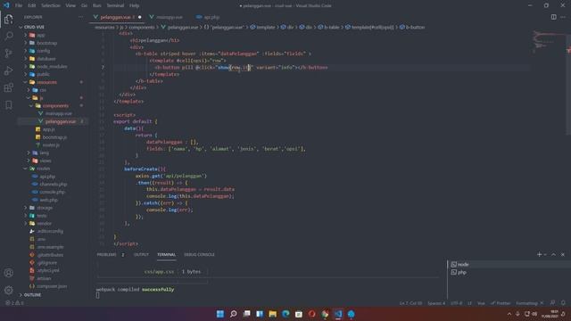Expand the node_modules folder
571x321 pixels.
pos(51,67)
